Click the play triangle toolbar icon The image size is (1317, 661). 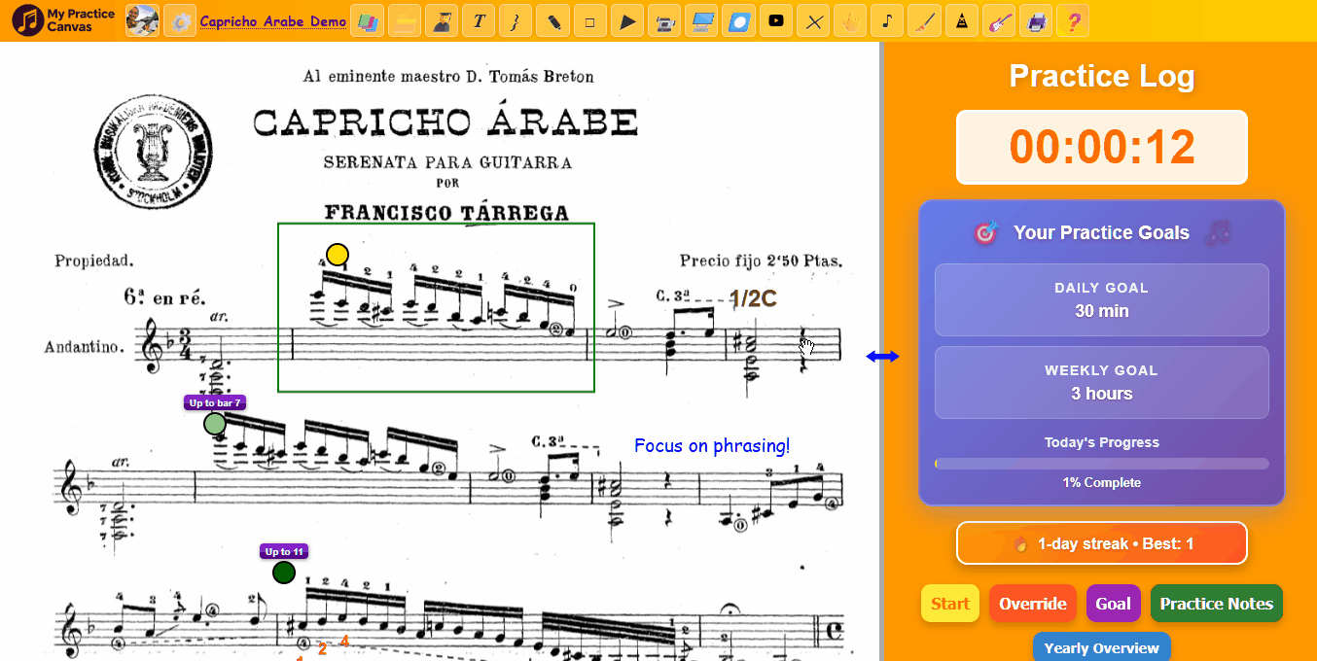click(x=627, y=20)
